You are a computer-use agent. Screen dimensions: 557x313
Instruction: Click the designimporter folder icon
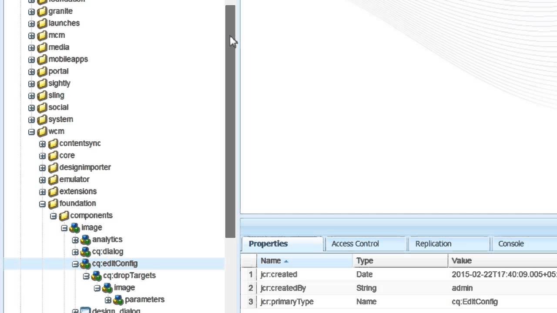pyautogui.click(x=53, y=167)
